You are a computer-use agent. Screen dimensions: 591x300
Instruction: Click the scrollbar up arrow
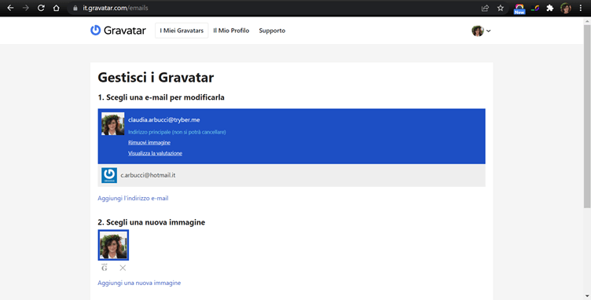point(587,20)
